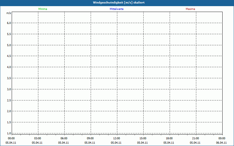234x146 pixels.
Task: Select the 15:00 time axis marker
Action: click(x=143, y=138)
